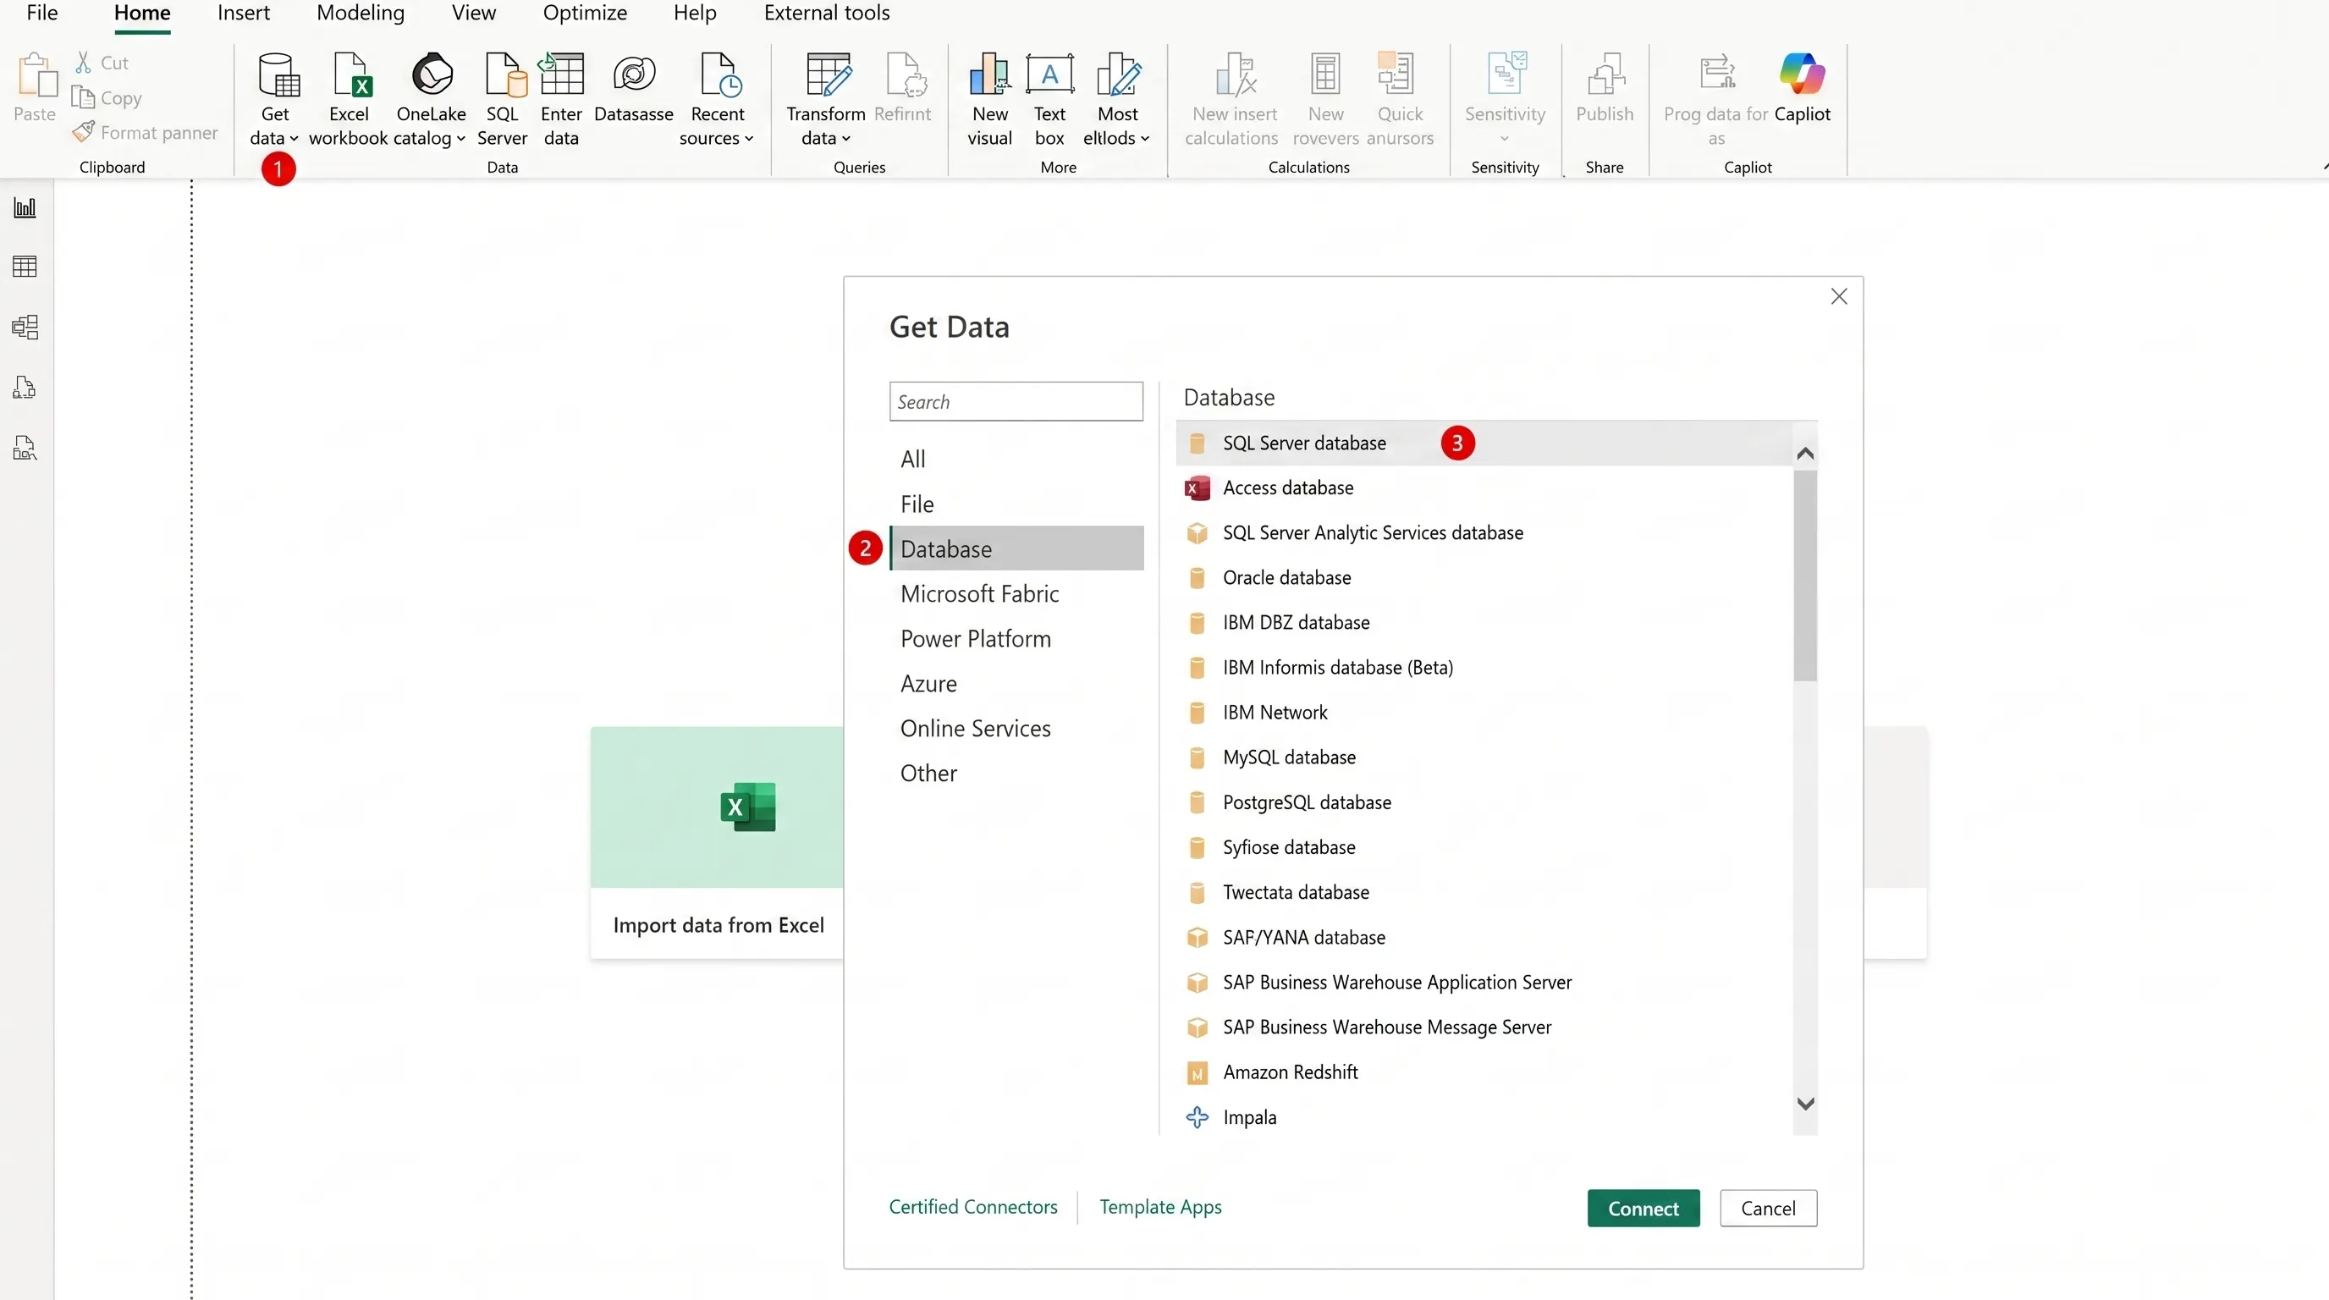Open Model view in left sidebar

tap(25, 328)
